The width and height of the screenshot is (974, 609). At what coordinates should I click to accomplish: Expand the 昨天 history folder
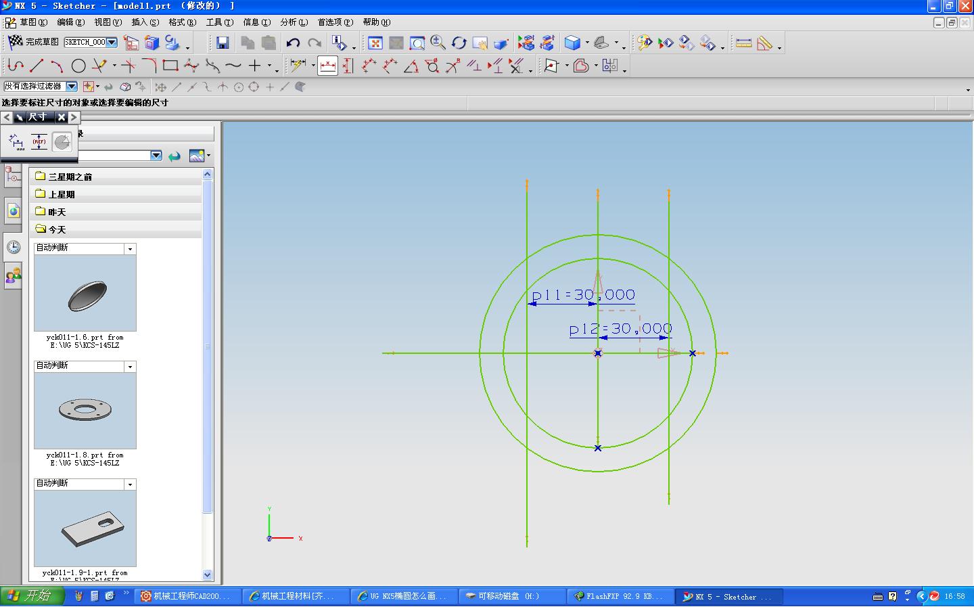click(57, 212)
